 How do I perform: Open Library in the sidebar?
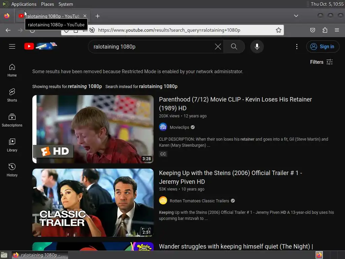12,145
